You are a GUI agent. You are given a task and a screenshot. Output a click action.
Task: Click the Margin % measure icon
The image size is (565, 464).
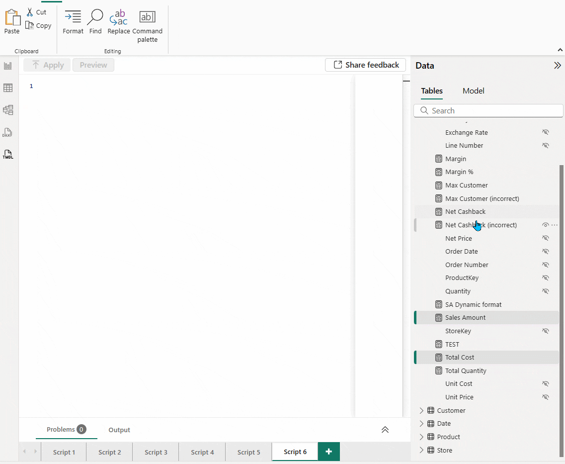[x=438, y=172]
